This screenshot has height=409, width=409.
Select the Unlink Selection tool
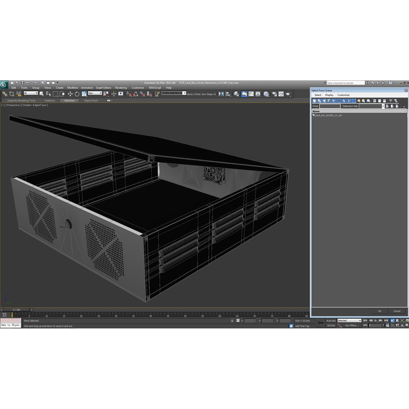pos(11,94)
